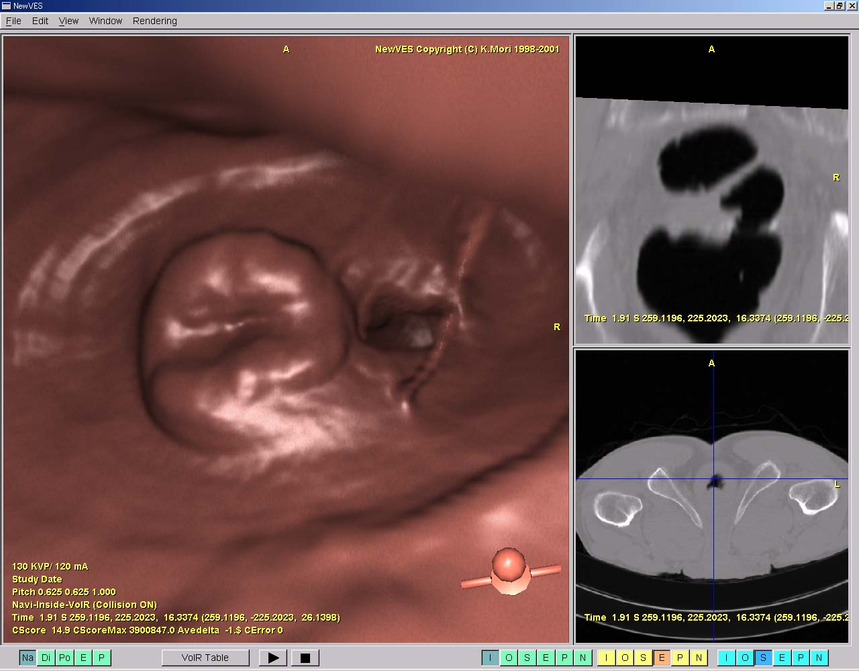This screenshot has width=859, height=671.
Task: Click the blue S button in cyan group
Action: [763, 658]
